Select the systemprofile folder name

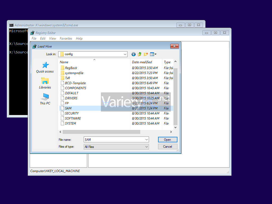tap(74, 73)
